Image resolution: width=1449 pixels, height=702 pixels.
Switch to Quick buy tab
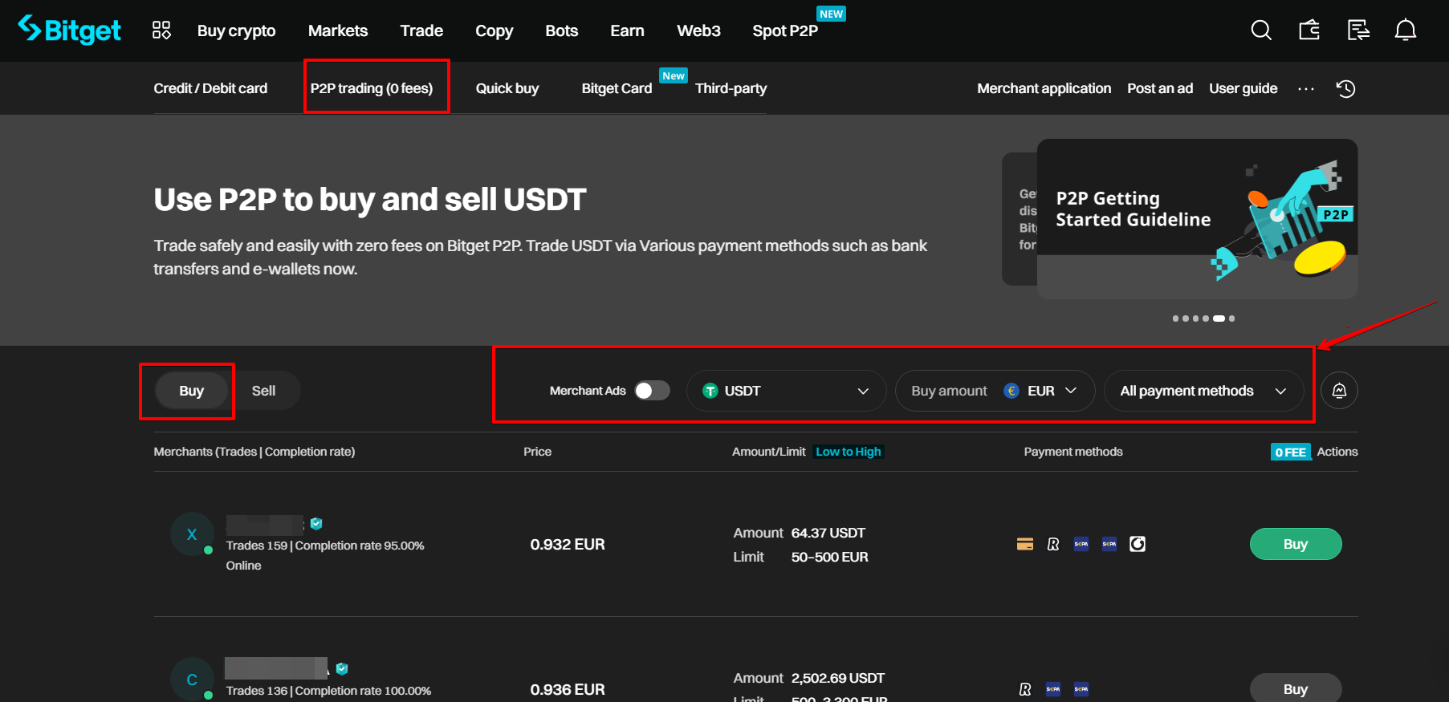(x=507, y=88)
